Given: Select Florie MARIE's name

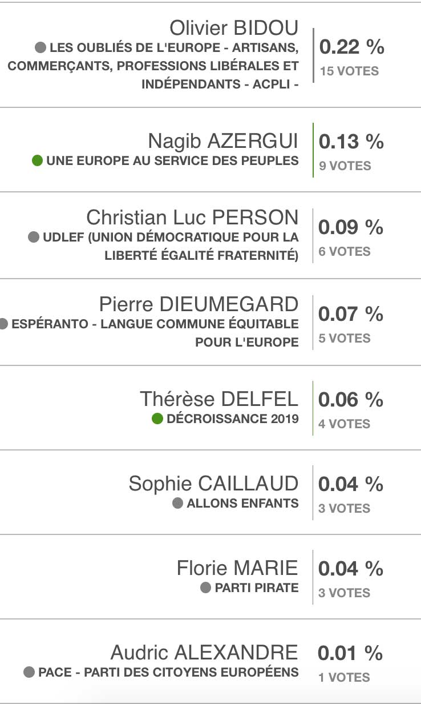Looking at the screenshot, I should [237, 568].
